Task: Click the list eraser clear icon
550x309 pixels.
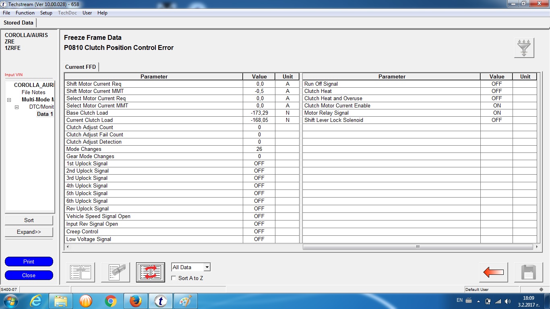Action: (116, 272)
